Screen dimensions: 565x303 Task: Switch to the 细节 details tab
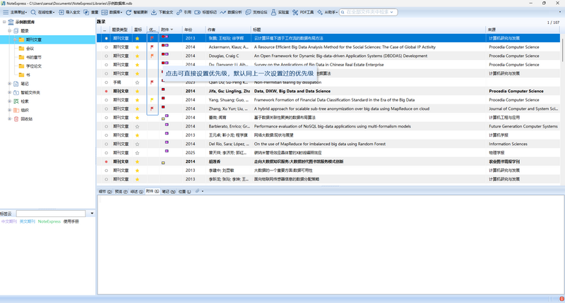coord(105,192)
